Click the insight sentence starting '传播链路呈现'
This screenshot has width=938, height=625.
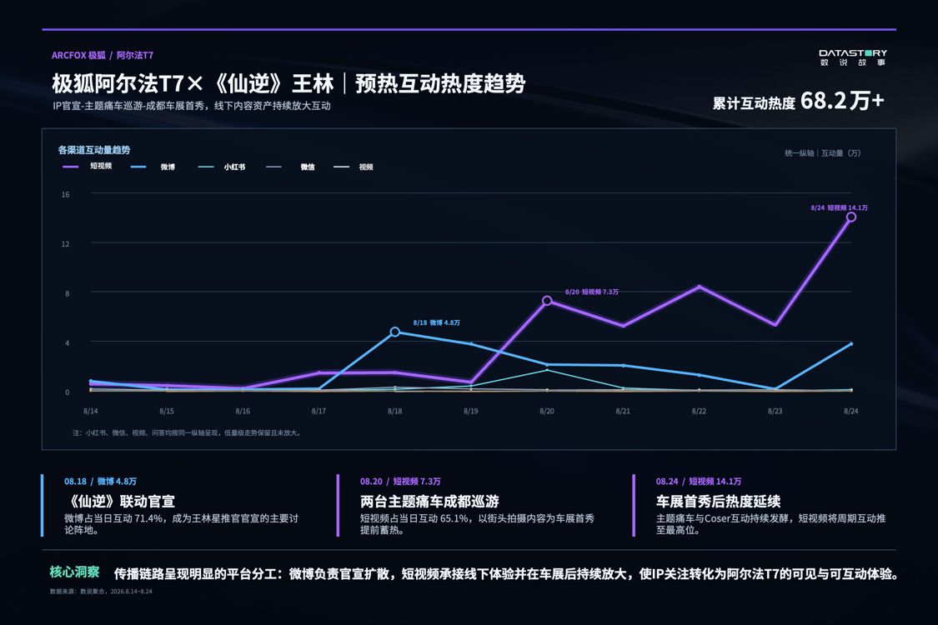(506, 574)
